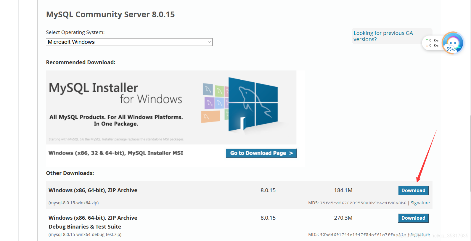Click the upload/download speed indicator widget
The width and height of the screenshot is (471, 241).
432,43
